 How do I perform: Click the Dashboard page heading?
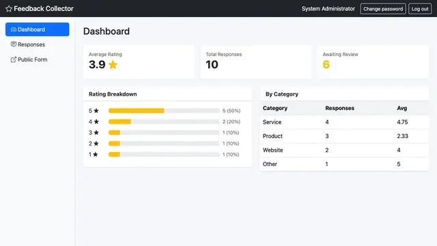point(107,31)
